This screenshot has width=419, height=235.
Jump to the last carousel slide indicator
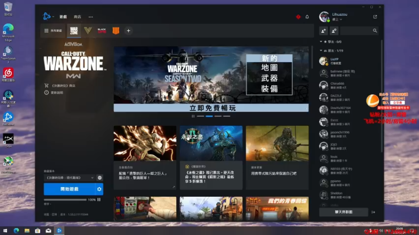point(227,116)
